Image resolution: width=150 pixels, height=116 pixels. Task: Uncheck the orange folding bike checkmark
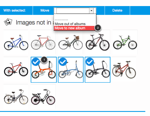36,62
